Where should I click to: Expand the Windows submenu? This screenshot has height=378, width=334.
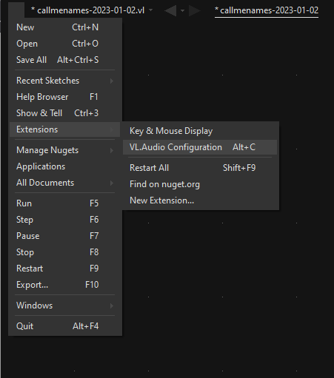(x=65, y=306)
